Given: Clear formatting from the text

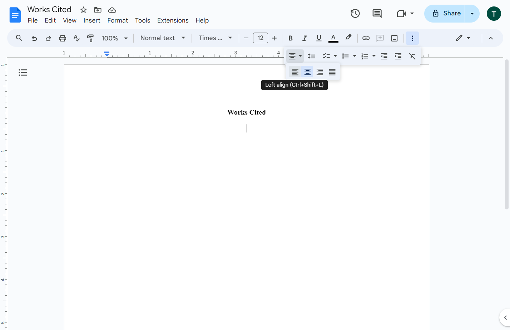Looking at the screenshot, I should coord(412,56).
